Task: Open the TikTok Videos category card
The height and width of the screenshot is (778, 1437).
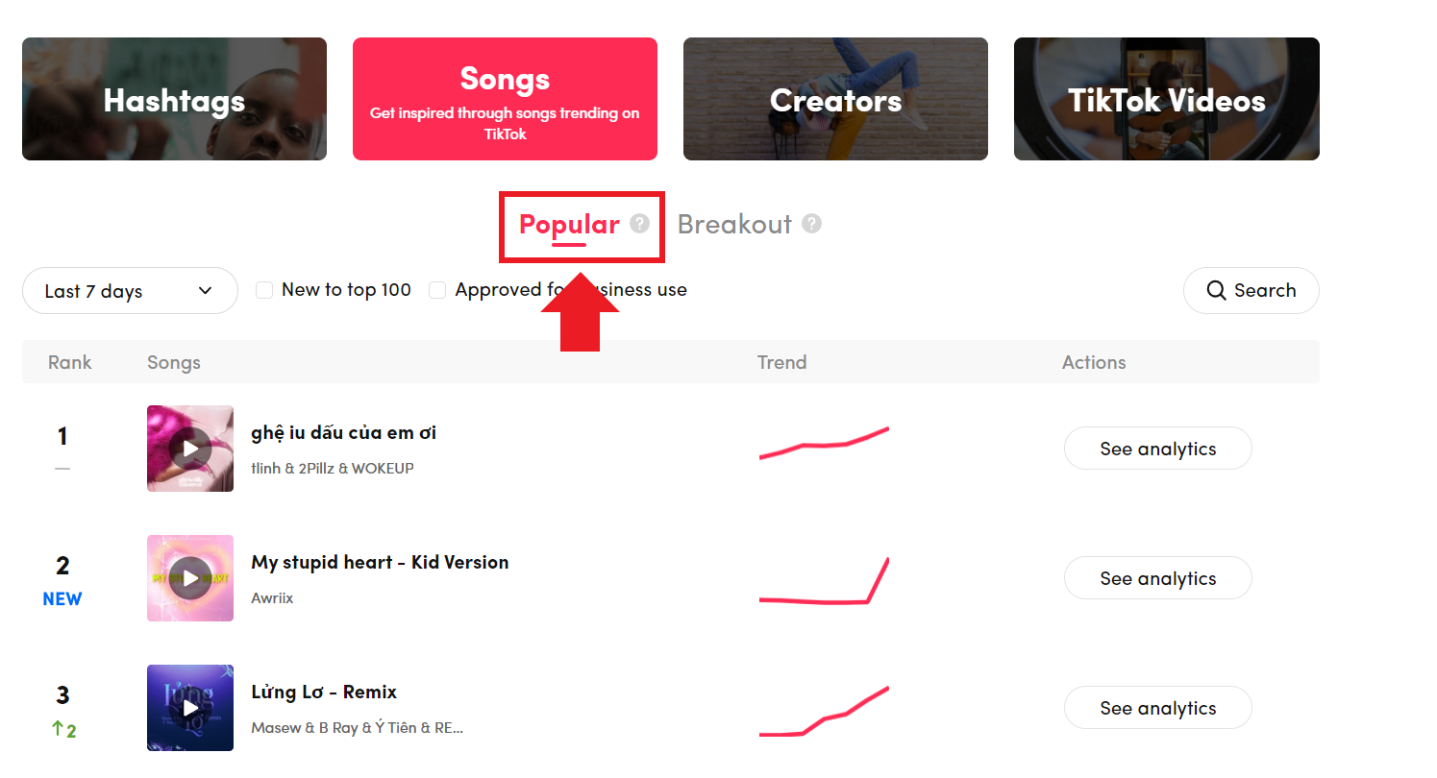Action: pyautogui.click(x=1166, y=99)
